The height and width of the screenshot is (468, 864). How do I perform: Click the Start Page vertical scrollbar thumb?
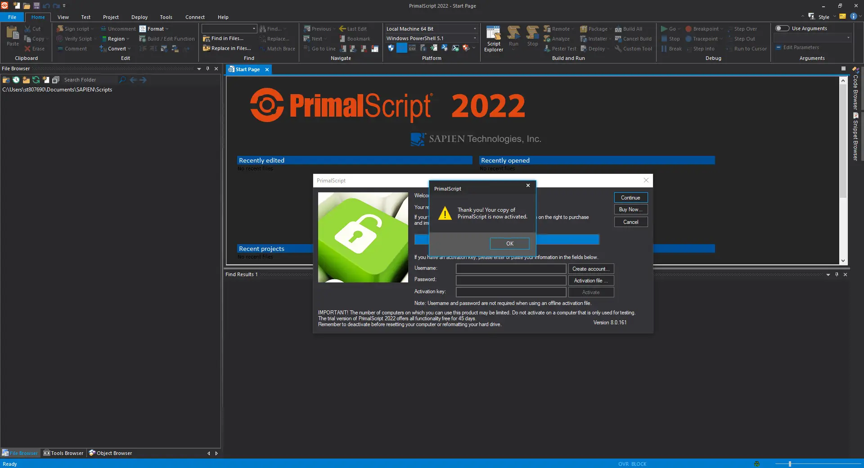pyautogui.click(x=843, y=141)
